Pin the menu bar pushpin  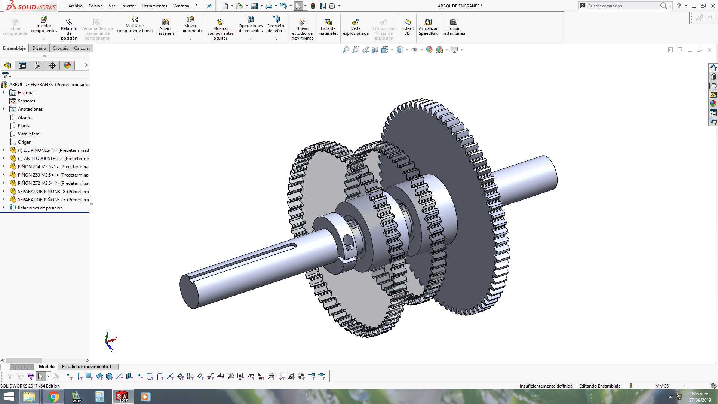(209, 6)
